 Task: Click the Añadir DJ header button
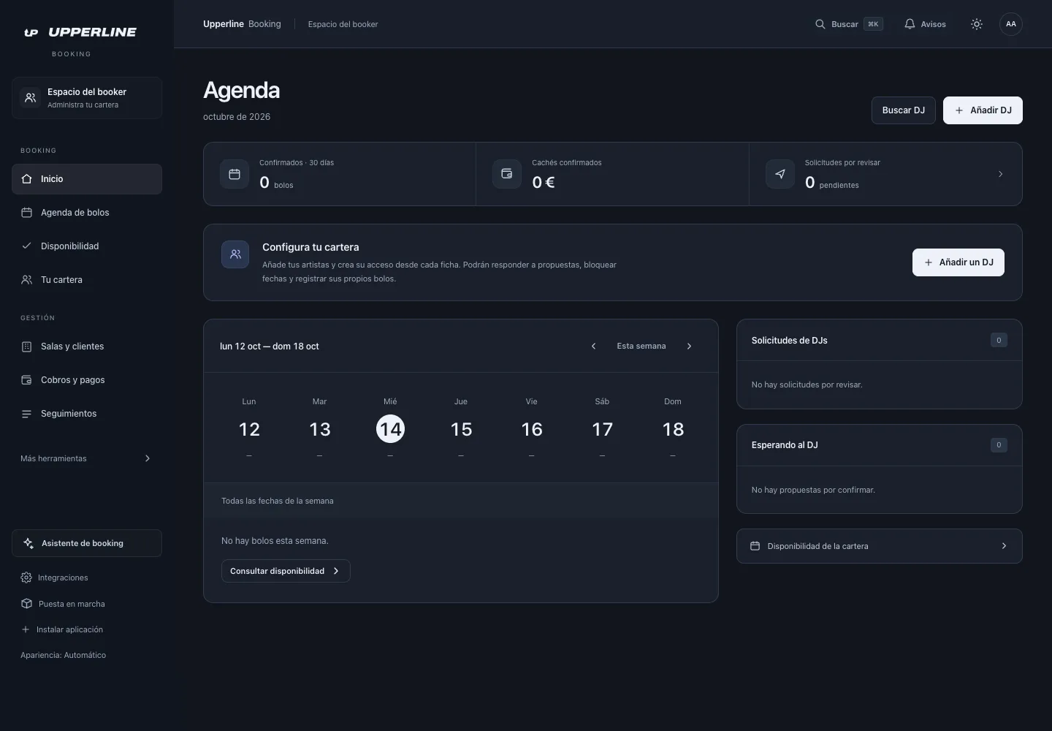[983, 110]
